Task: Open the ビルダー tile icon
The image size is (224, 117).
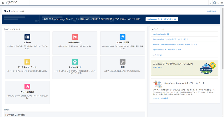Action: click(x=27, y=37)
